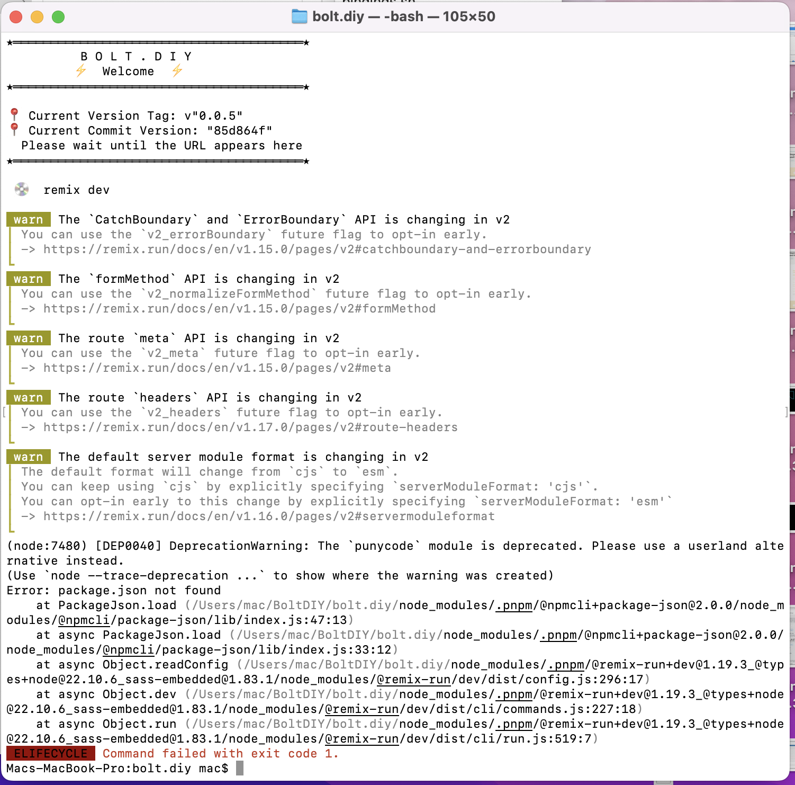This screenshot has height=785, width=795.
Task: Click the disc icon next to 'remix dev'
Action: 22,190
